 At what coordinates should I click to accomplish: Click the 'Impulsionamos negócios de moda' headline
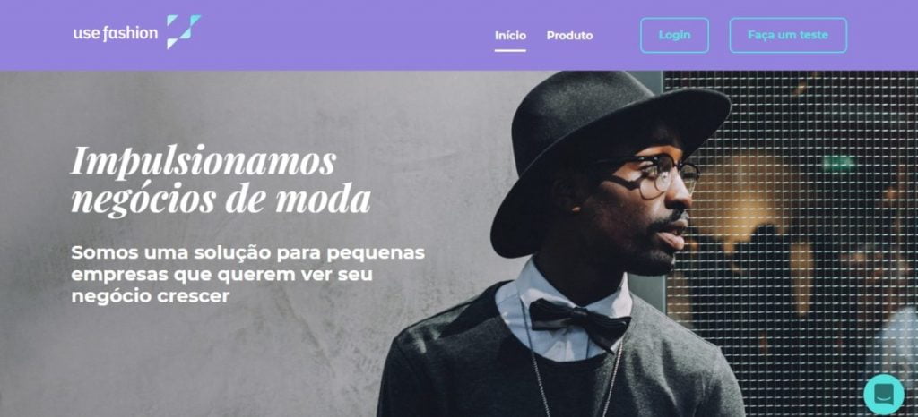[221, 181]
